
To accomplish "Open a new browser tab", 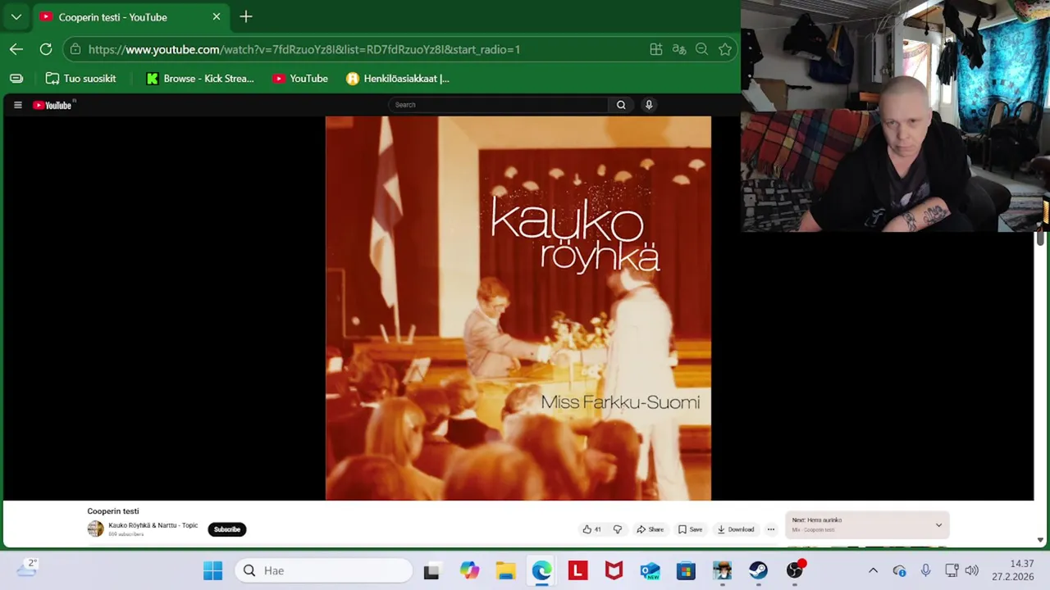I will tap(246, 16).
